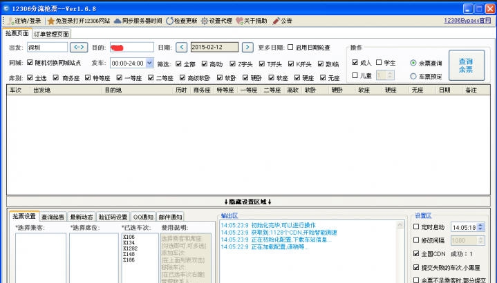497x283 pixels.
Task: Open 关于捐助 heart icon
Action: coord(239,21)
